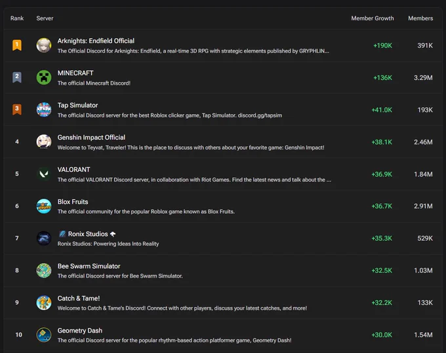Click the +190K member growth value
The width and height of the screenshot is (446, 353).
382,45
